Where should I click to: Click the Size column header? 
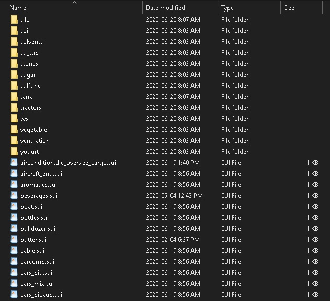click(x=289, y=8)
